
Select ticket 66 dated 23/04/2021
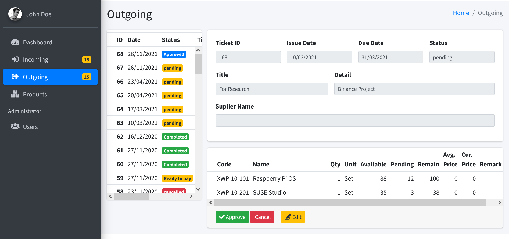pos(151,81)
